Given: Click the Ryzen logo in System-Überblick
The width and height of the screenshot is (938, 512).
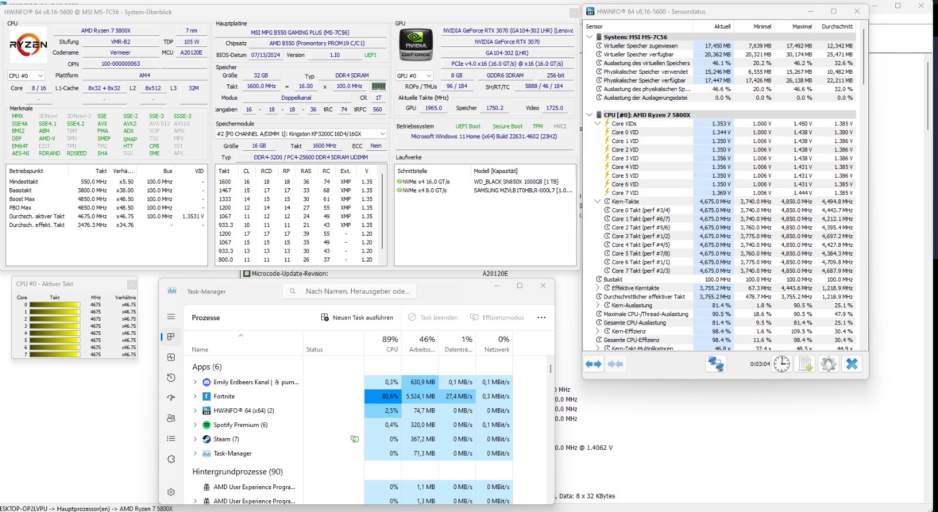Looking at the screenshot, I should [28, 45].
